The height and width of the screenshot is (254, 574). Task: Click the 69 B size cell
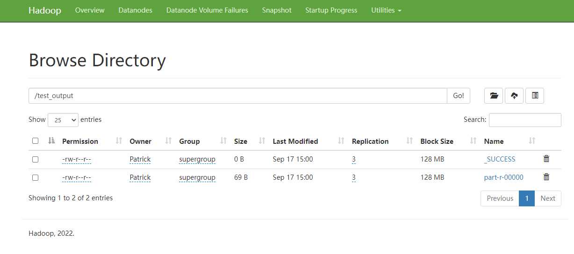coord(241,177)
